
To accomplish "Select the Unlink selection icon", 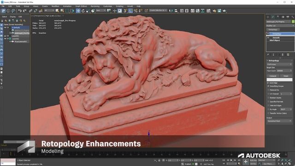I will tap(35, 11).
